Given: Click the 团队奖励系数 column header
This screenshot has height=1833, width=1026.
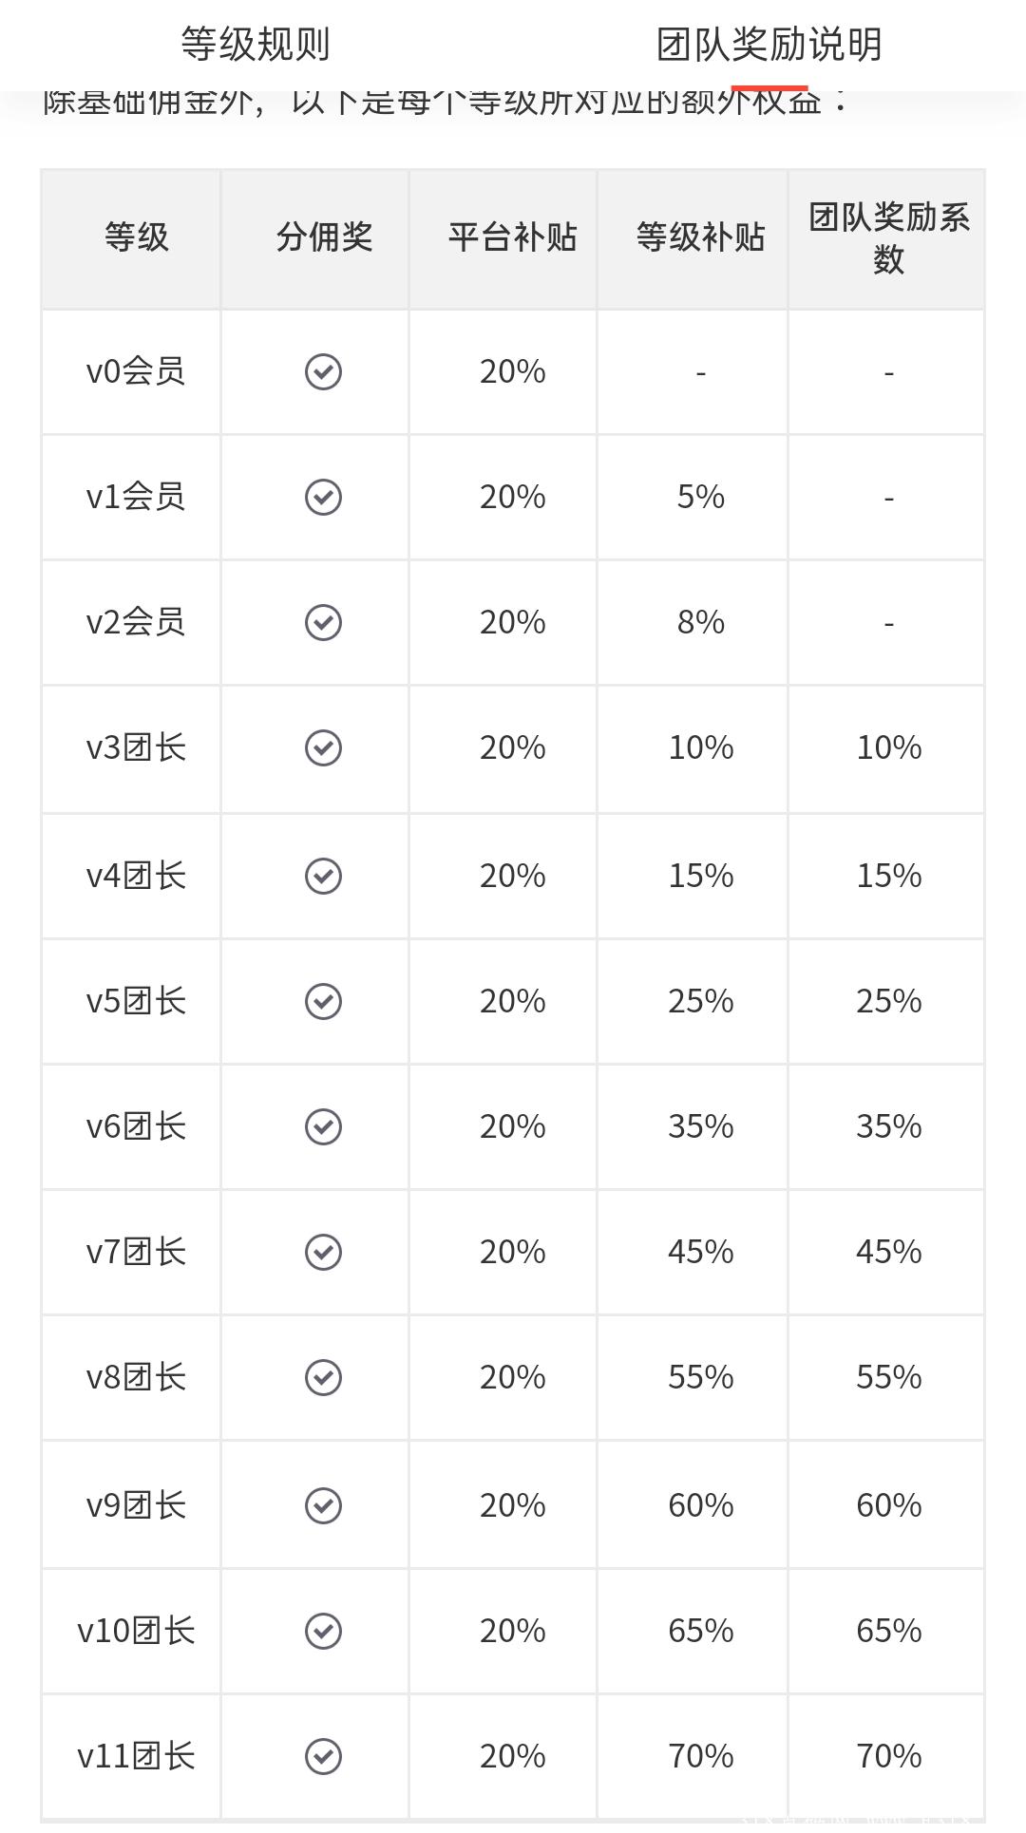Looking at the screenshot, I should click(x=888, y=238).
